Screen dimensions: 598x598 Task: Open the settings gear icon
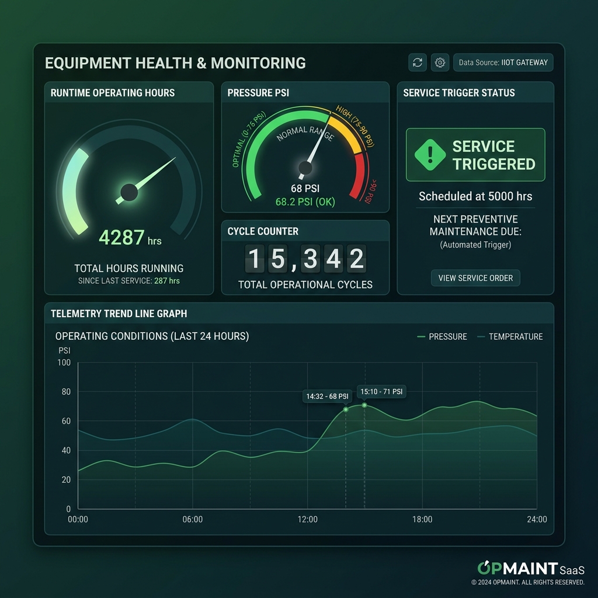tap(440, 62)
